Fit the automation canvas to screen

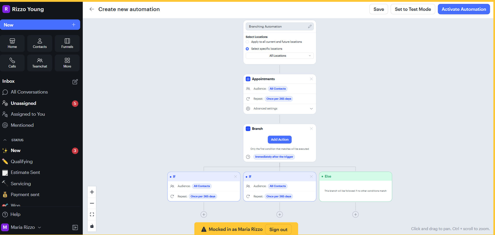[x=92, y=214]
